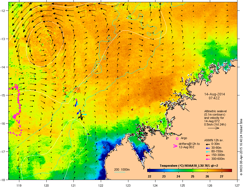Image resolution: width=243 pixels, height=188 pixels.
Task: Click the dark red end of the temperature colour bar
Action: coord(230,171)
